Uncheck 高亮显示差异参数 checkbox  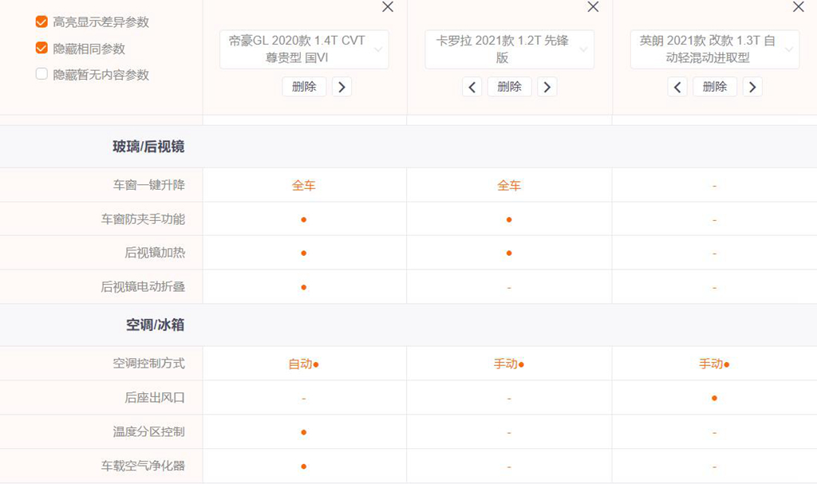[x=41, y=22]
